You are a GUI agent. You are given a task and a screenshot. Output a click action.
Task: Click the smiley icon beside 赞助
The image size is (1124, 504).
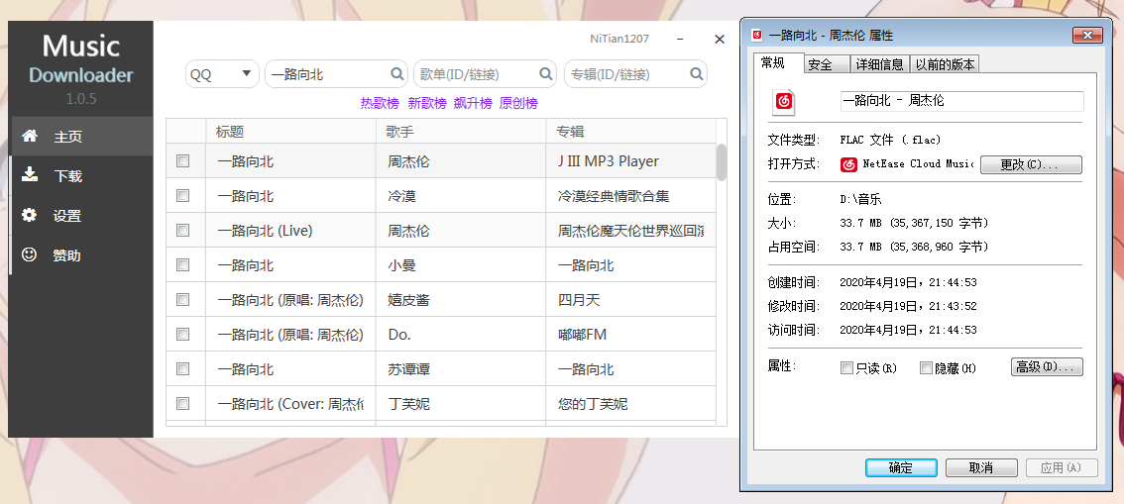[30, 254]
